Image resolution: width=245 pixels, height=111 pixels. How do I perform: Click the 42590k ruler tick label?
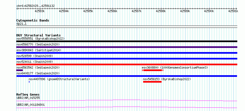209,11
